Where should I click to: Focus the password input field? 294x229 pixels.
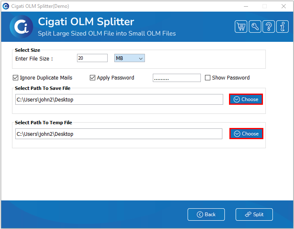177,78
